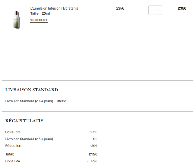Remove item via SUPPRIMER link
The width and height of the screenshot is (194, 166).
click(x=39, y=20)
